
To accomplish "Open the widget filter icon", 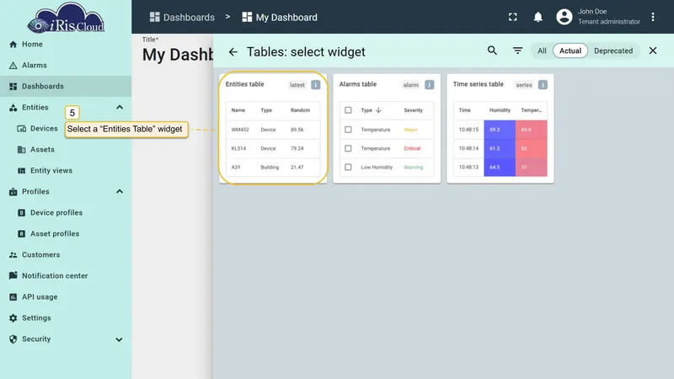I will (517, 51).
